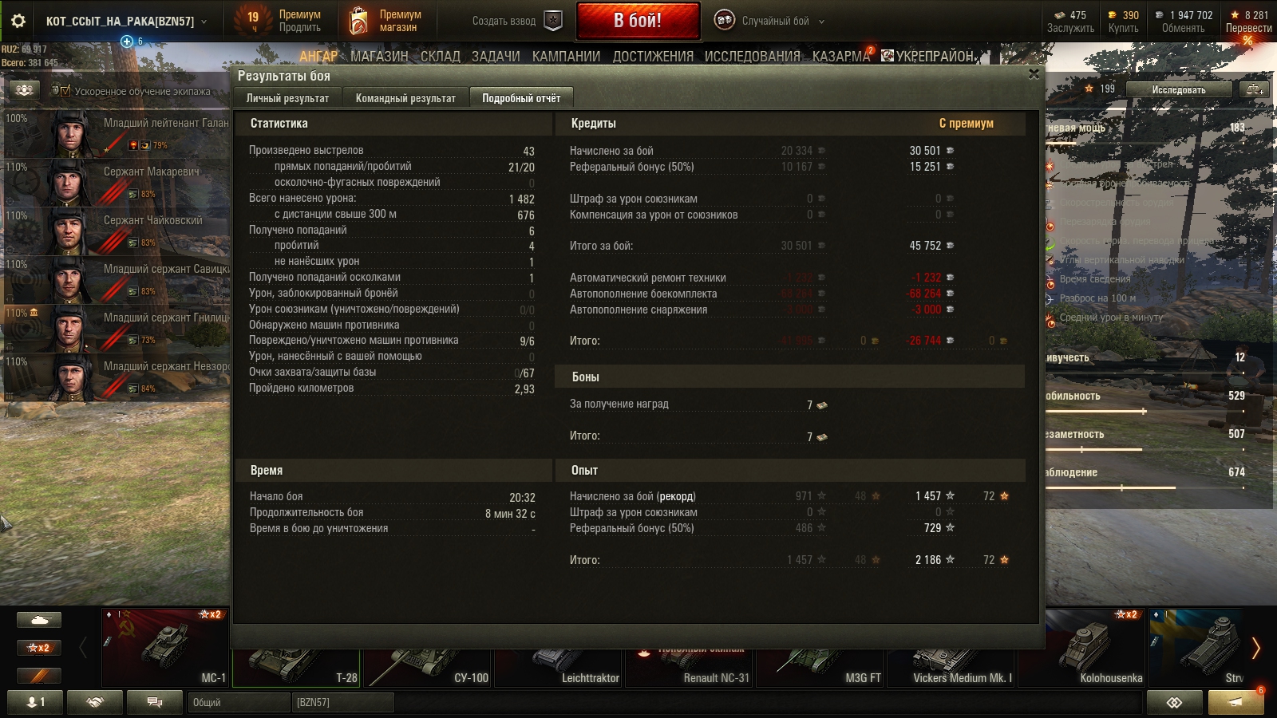Viewport: 1277px width, 718px height.
Task: Toggle accelerated crew training checkbox
Action: click(65, 91)
